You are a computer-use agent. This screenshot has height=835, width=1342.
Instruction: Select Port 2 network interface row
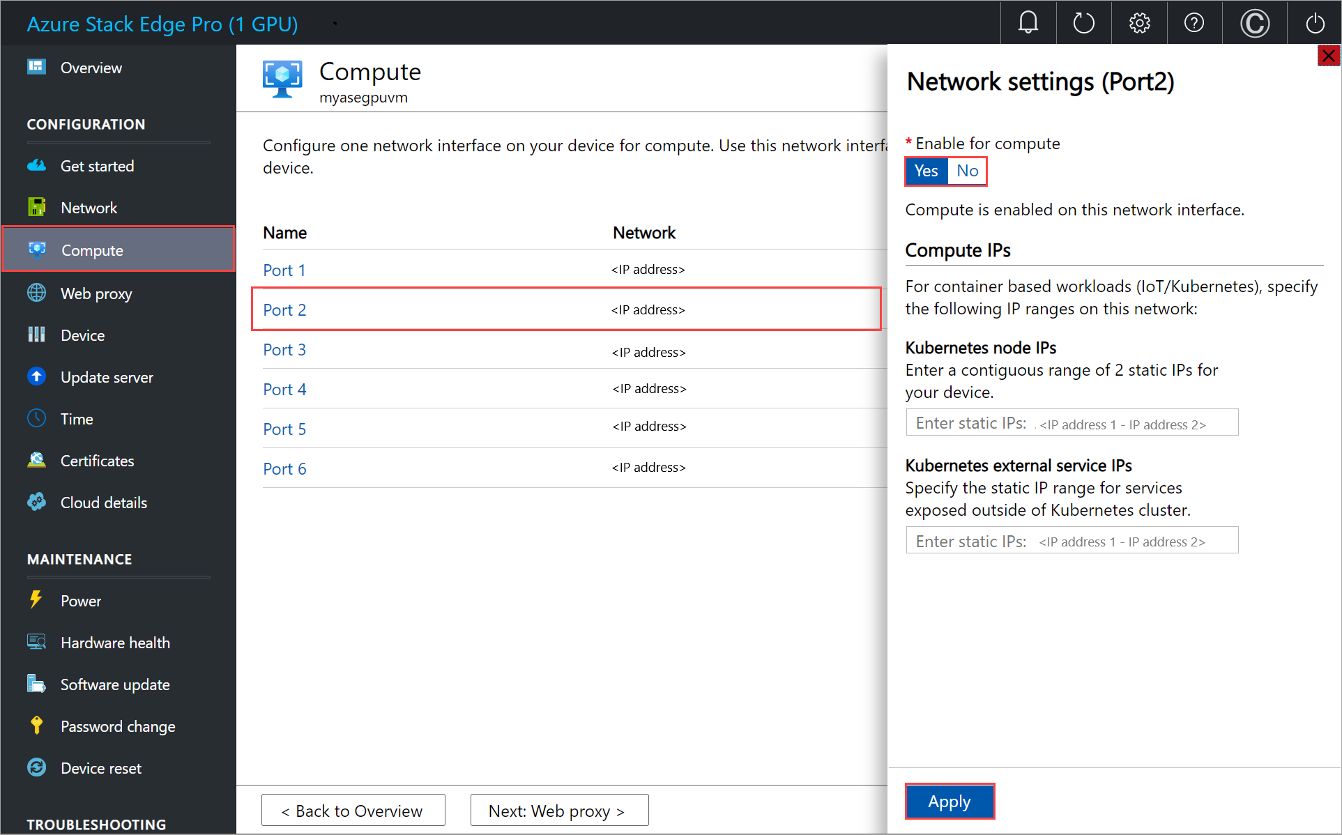tap(570, 309)
